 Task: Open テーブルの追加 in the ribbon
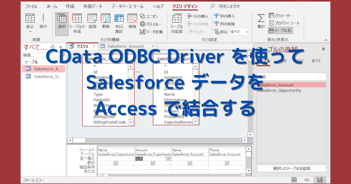(x=177, y=24)
